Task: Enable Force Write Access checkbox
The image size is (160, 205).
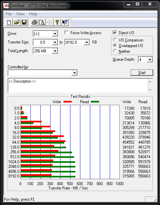Action: point(66,33)
